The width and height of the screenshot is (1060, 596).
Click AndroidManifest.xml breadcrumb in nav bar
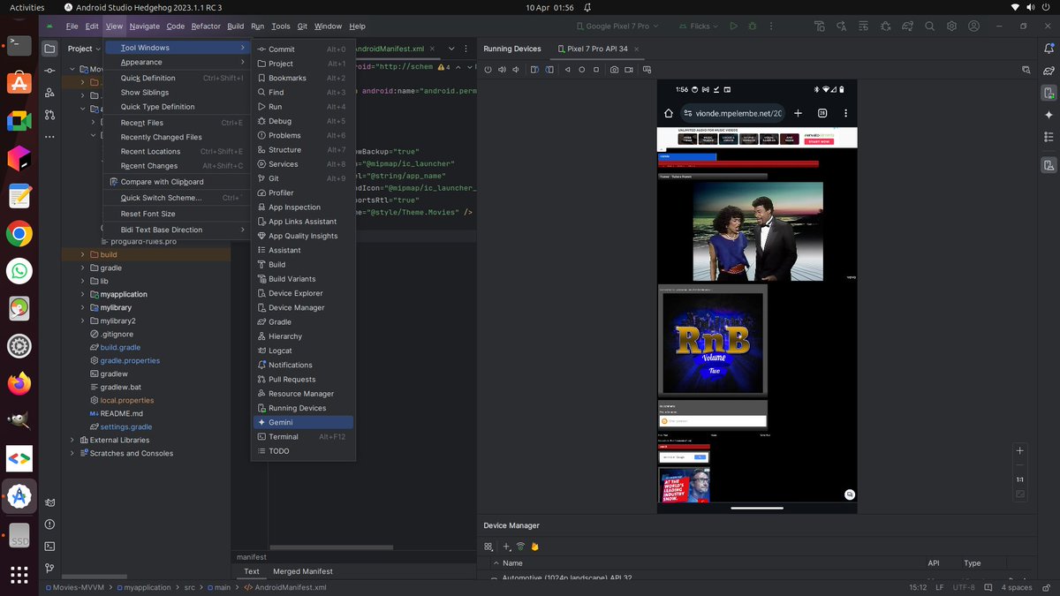pyautogui.click(x=284, y=587)
